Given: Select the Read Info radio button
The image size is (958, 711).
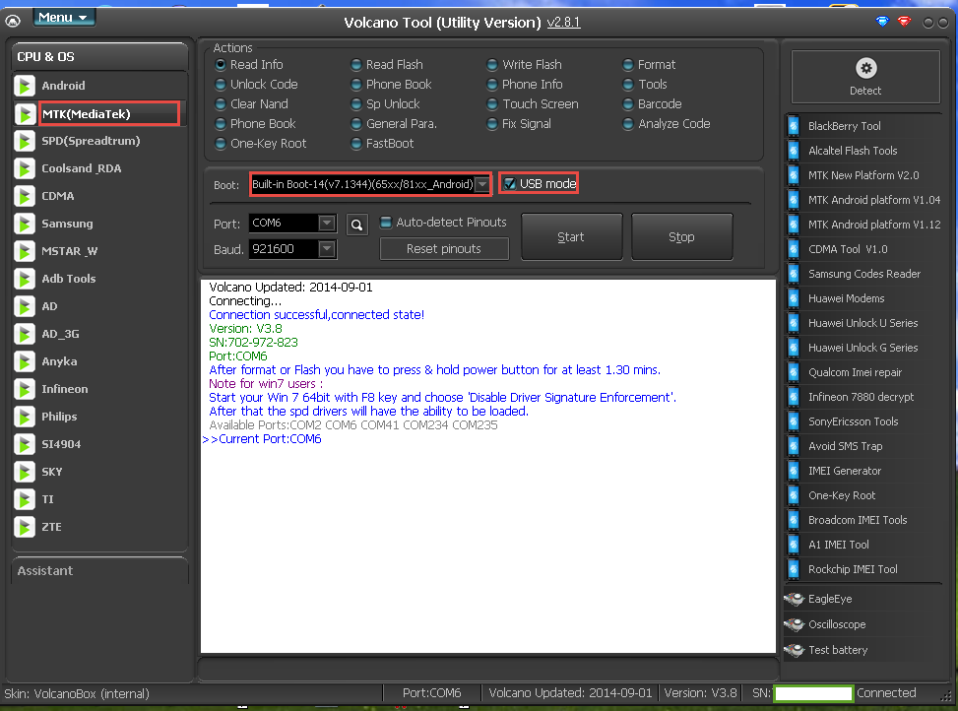Looking at the screenshot, I should coord(221,64).
